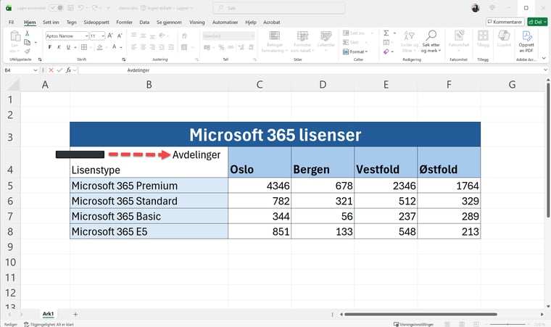Image resolution: width=551 pixels, height=327 pixels.
Task: Click the Decrease Indent icon
Action: click(x=162, y=47)
